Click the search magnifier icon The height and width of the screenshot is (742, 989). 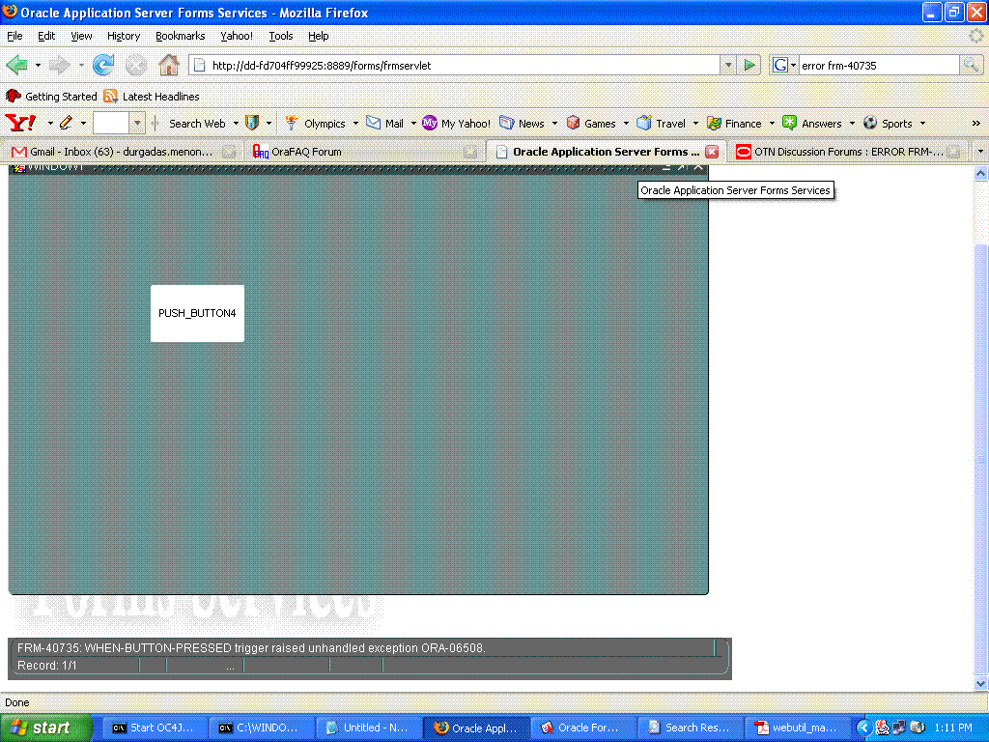971,66
